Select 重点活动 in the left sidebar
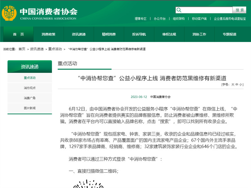The image size is (251, 188). tap(30, 78)
